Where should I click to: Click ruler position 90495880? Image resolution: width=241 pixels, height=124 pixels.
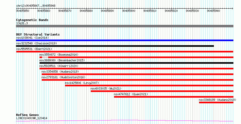[x=86, y=11]
